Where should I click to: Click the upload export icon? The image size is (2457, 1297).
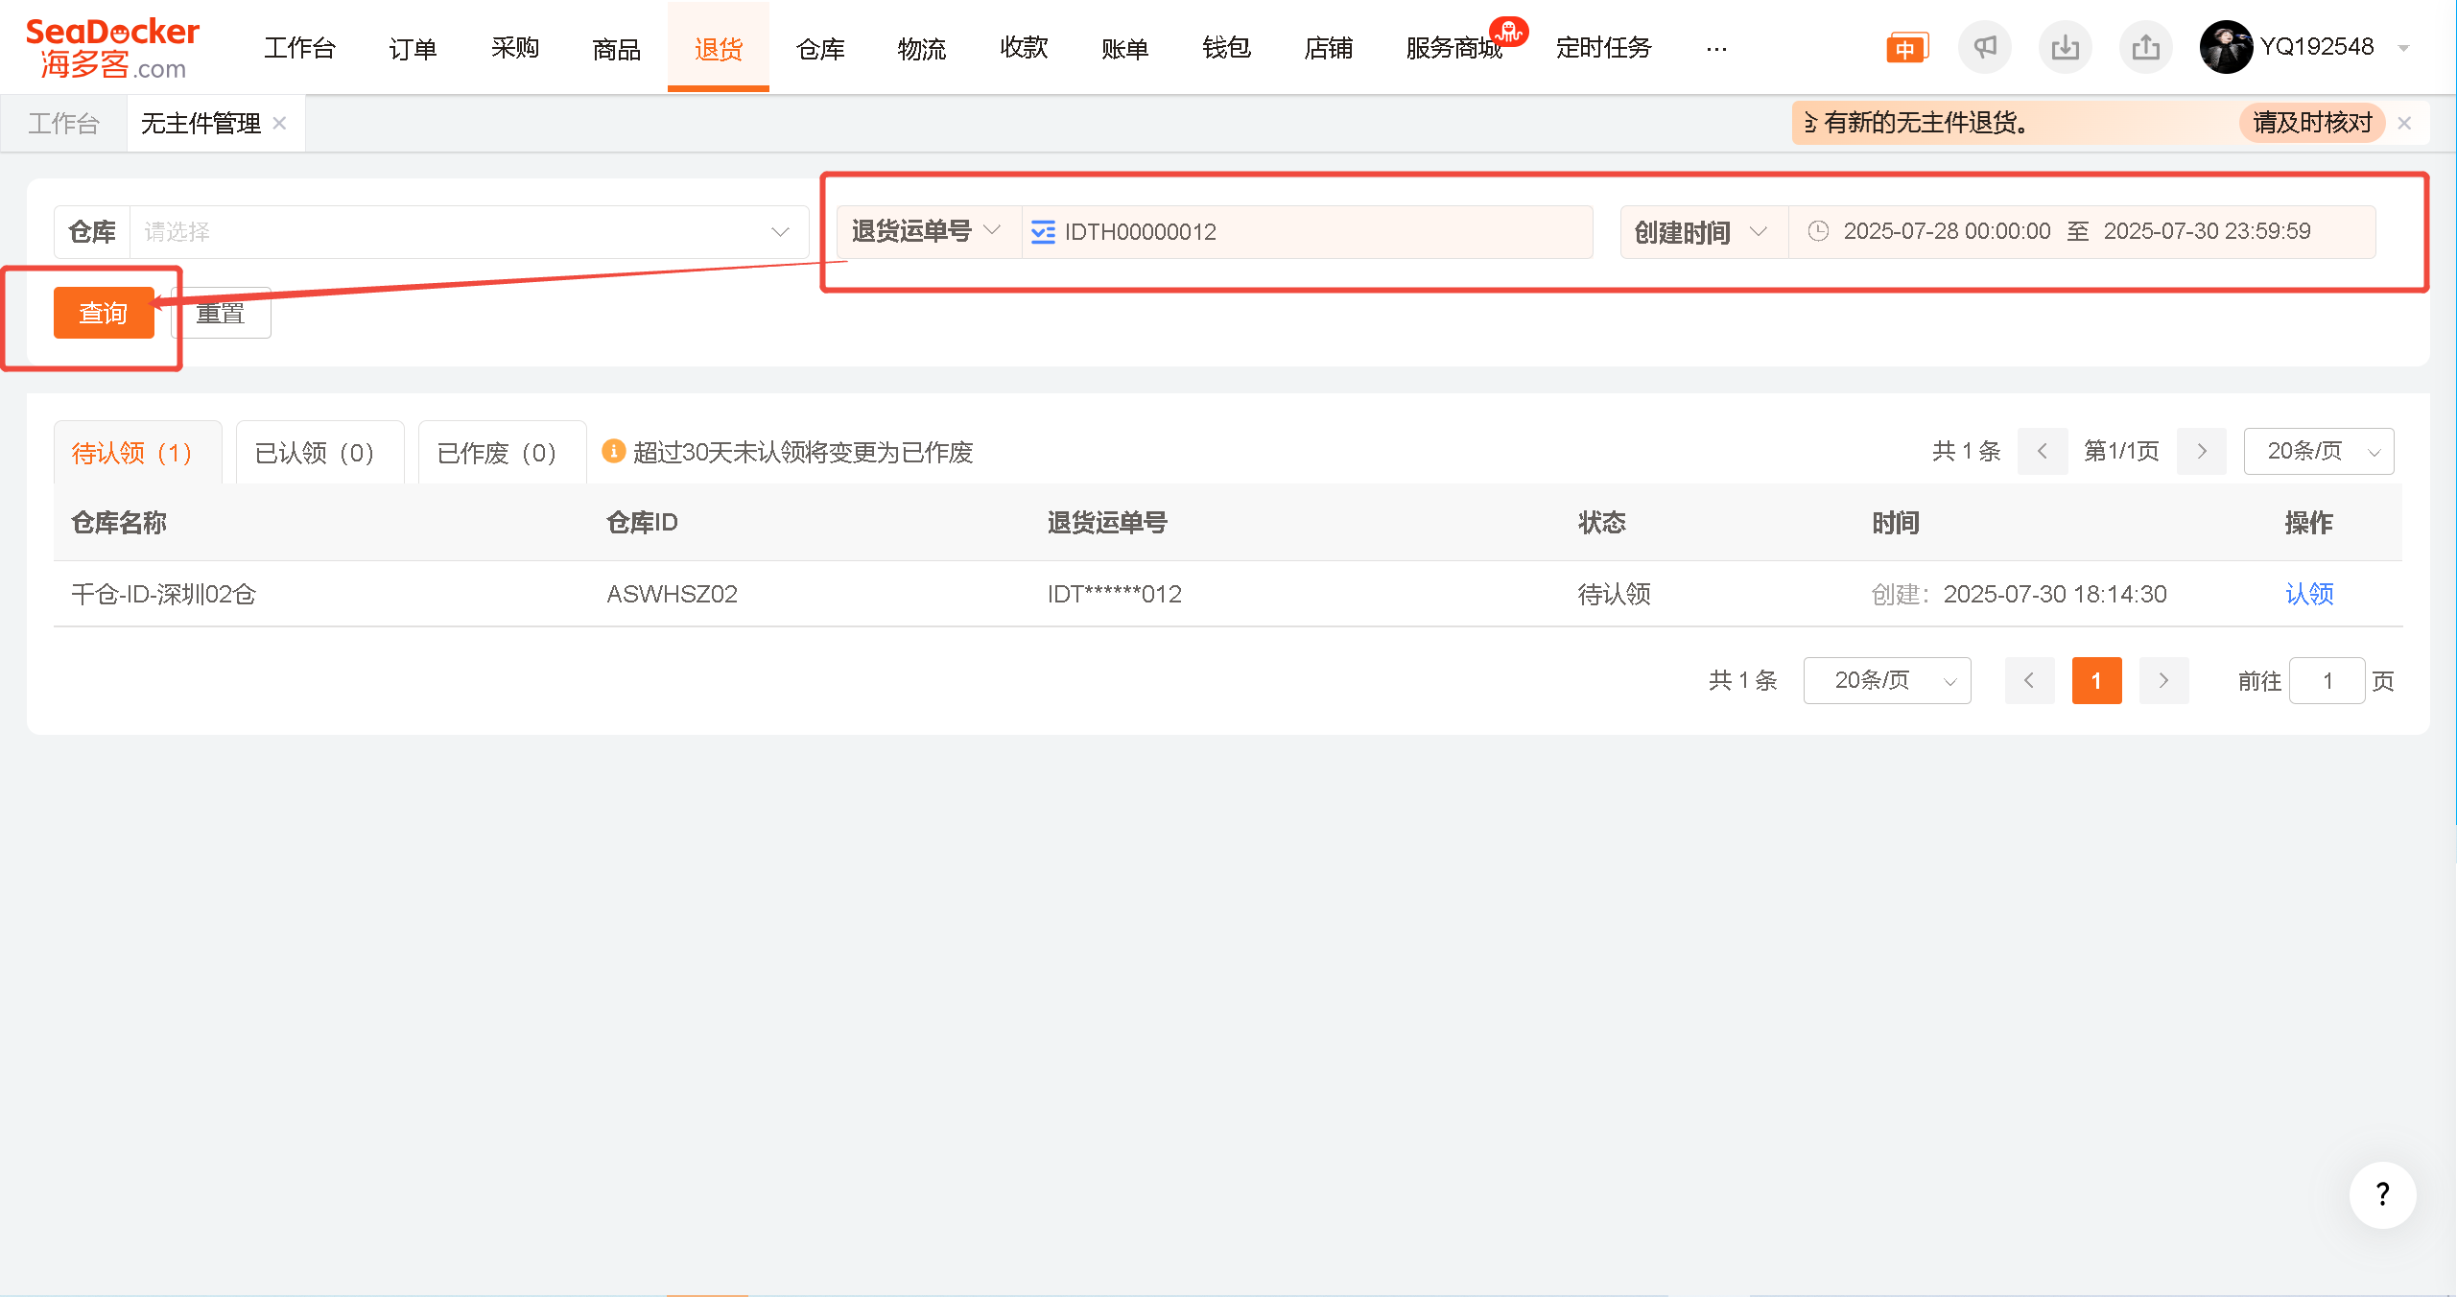click(2145, 47)
